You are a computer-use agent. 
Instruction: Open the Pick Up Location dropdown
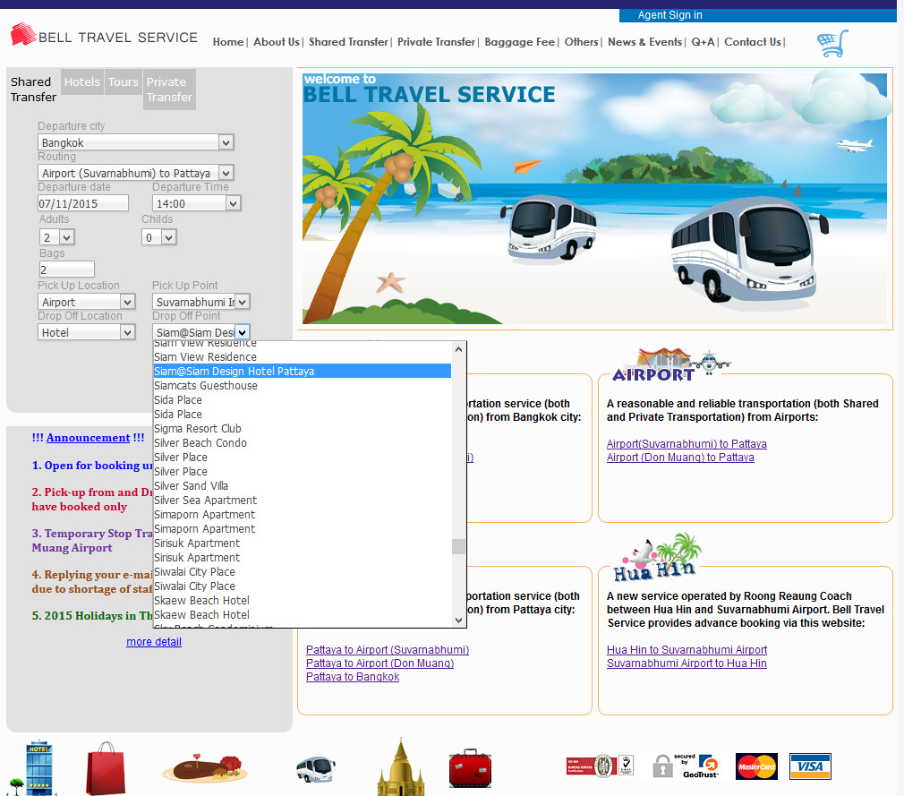point(87,302)
